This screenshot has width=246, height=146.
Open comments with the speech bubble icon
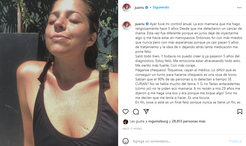point(136,112)
